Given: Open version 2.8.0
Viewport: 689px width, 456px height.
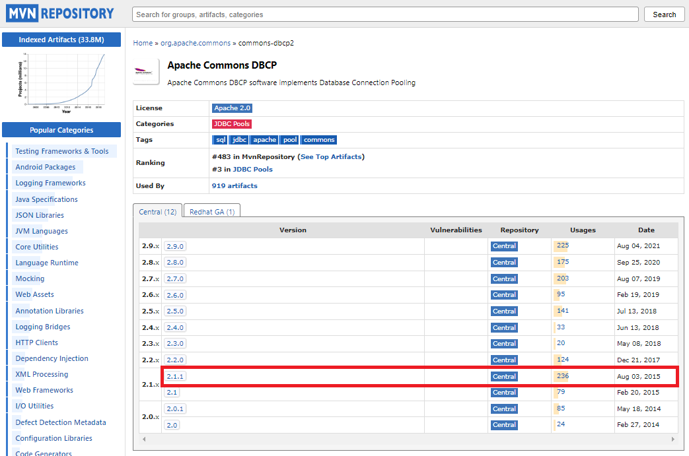Looking at the screenshot, I should [175, 263].
